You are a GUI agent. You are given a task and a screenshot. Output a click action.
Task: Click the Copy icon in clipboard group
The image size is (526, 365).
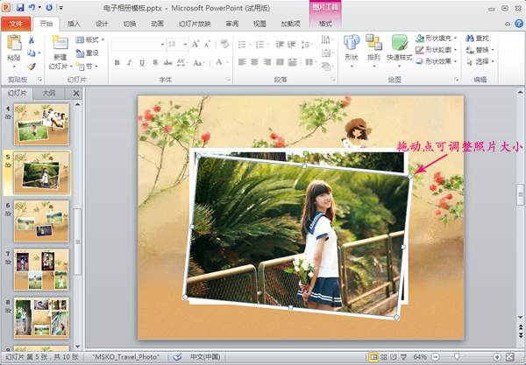(32, 53)
